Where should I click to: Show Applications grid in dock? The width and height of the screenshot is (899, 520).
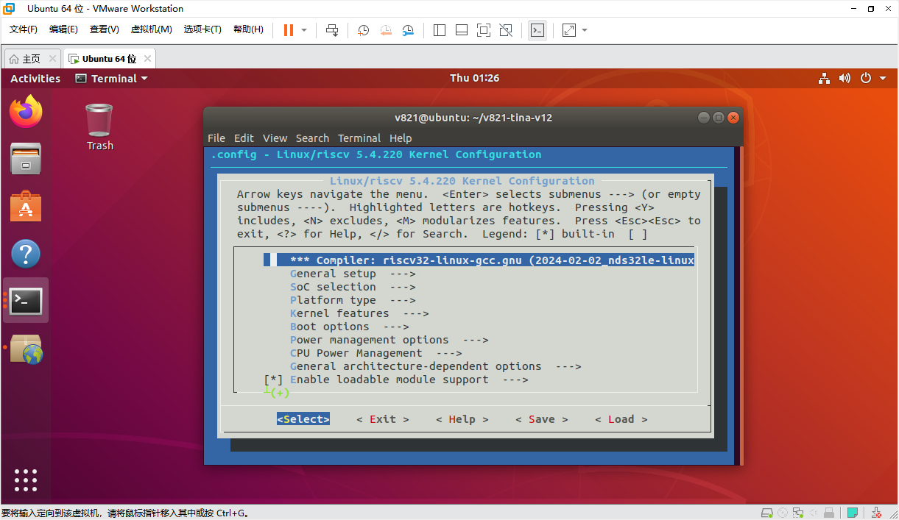pos(26,480)
